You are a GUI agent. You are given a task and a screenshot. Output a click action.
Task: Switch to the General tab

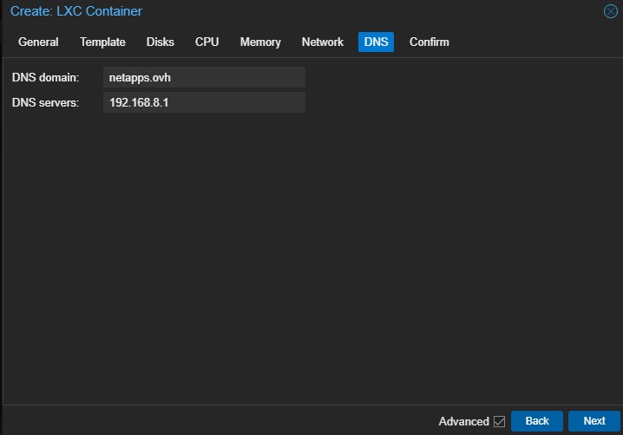point(38,42)
